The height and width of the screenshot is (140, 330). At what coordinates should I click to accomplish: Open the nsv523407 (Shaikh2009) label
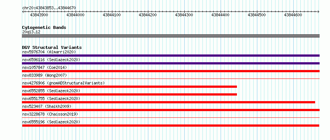click(x=47, y=106)
